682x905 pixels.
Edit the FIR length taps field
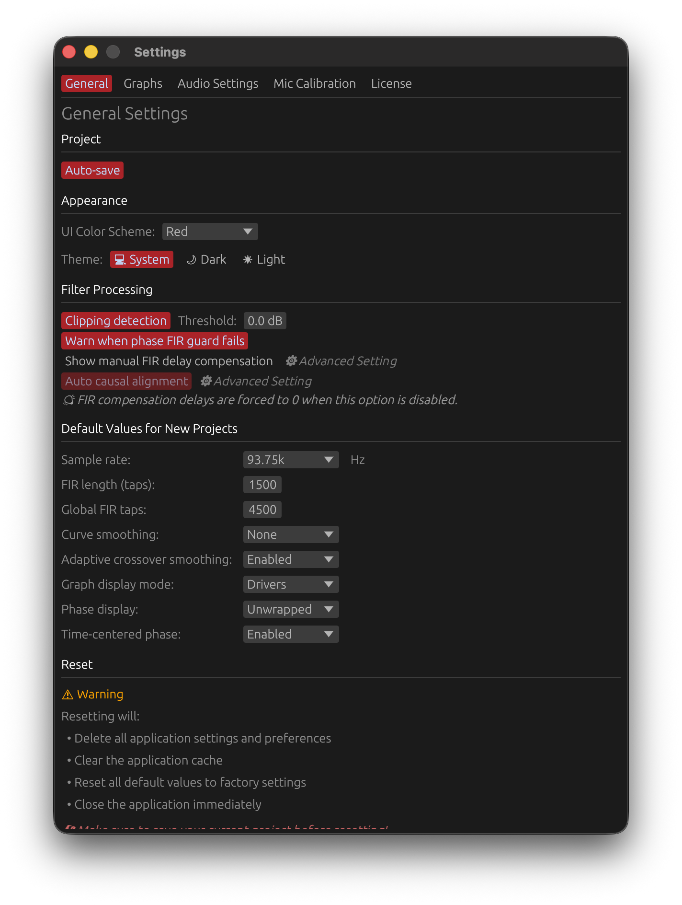click(262, 485)
